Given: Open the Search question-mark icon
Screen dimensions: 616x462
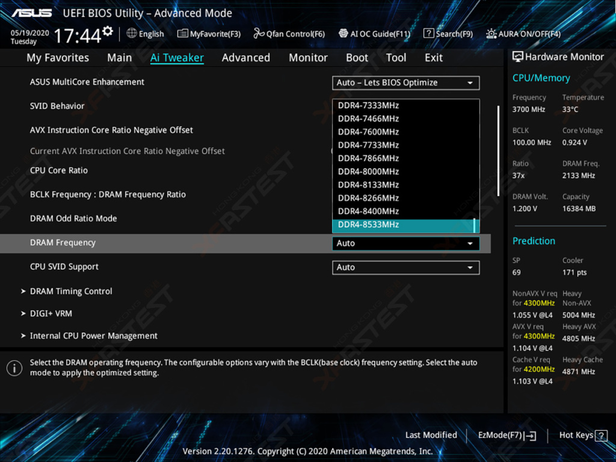Looking at the screenshot, I should [x=428, y=34].
